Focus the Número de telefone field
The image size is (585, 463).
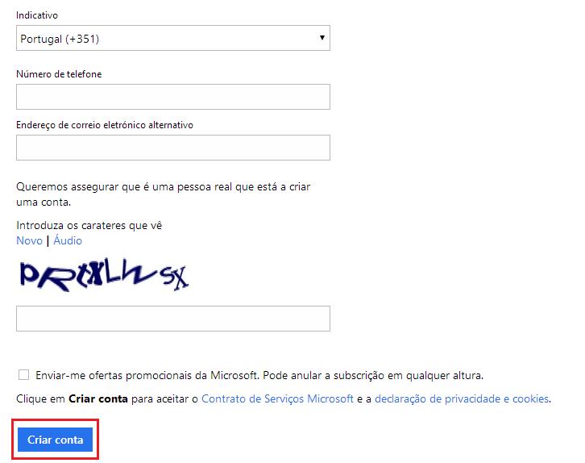coord(172,97)
